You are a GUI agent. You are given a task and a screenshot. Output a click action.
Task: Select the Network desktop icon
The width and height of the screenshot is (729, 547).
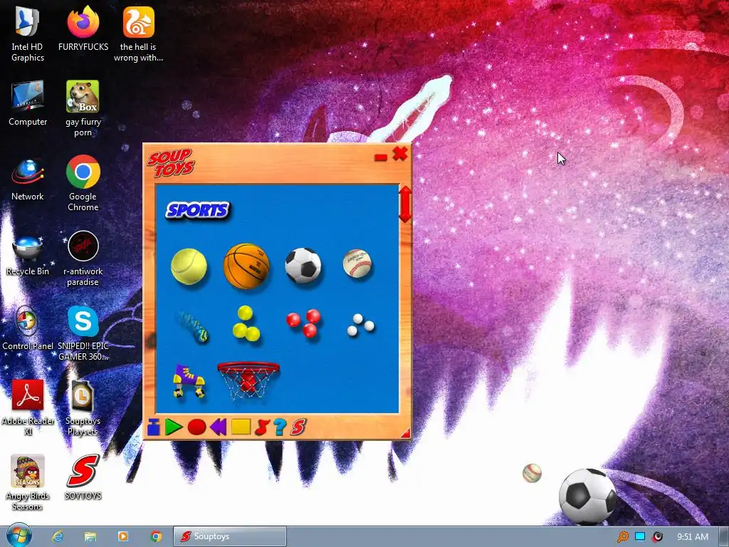(28, 179)
